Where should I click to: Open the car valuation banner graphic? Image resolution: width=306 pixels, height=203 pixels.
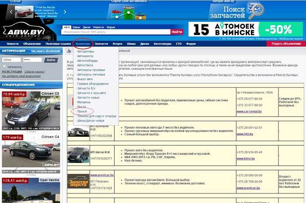point(129,12)
